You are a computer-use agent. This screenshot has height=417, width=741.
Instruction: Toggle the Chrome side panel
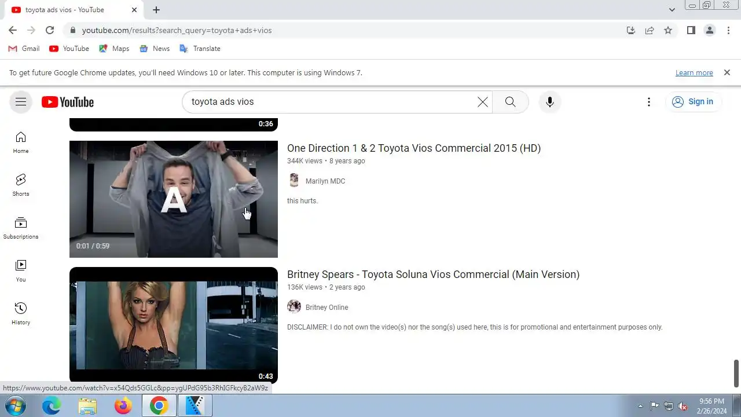click(x=691, y=30)
